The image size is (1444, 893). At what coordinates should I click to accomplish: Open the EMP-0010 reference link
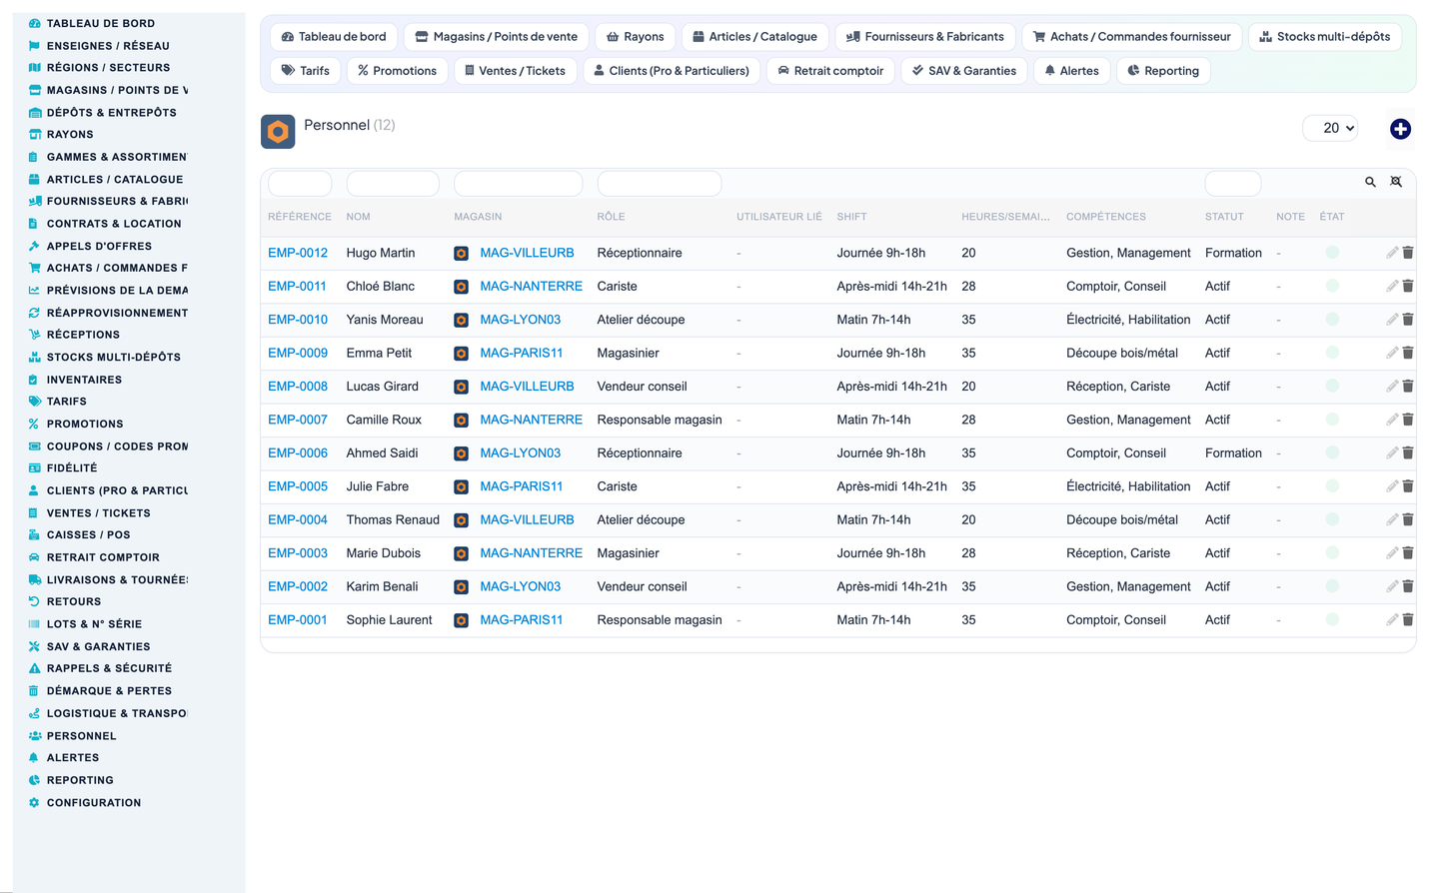[298, 320]
